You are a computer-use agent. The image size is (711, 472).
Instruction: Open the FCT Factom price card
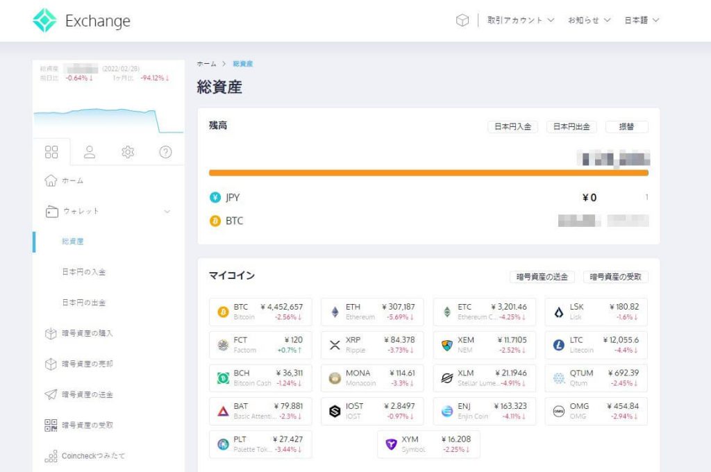click(x=261, y=345)
